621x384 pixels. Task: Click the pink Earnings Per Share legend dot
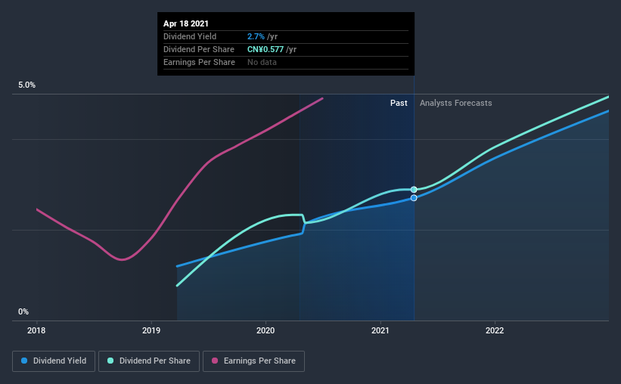(x=215, y=361)
